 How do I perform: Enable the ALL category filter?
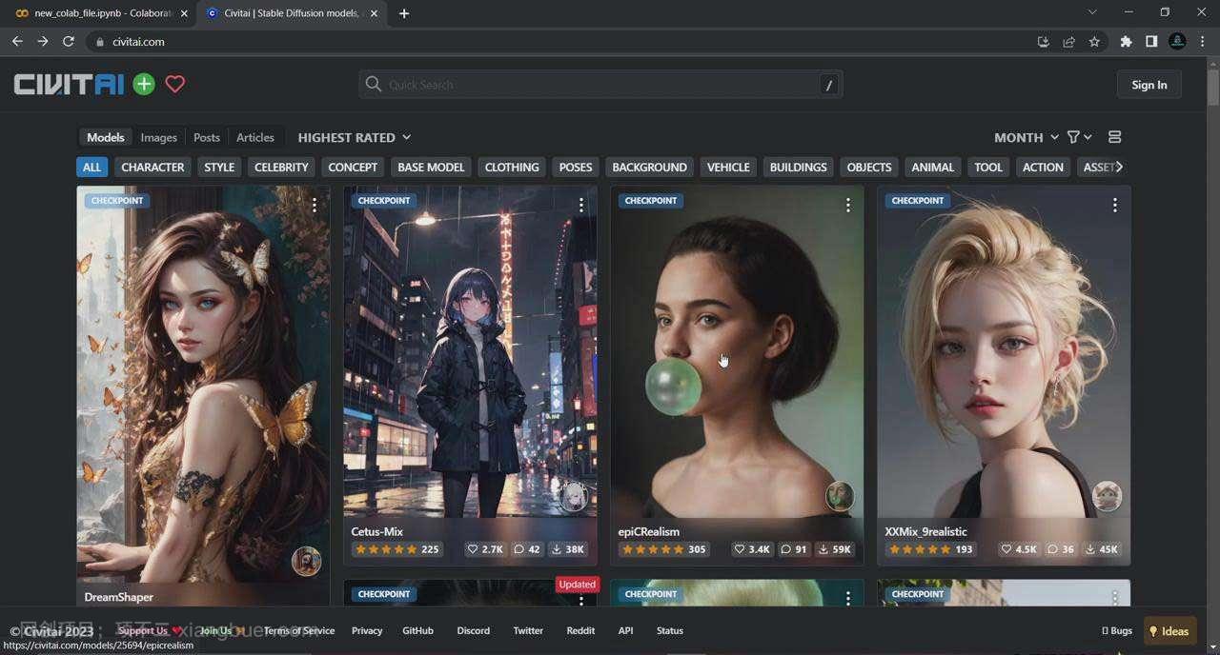click(91, 167)
